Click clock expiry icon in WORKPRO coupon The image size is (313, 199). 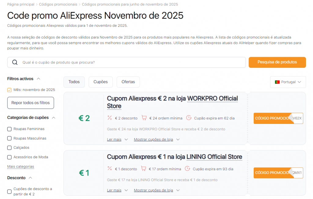189,118
